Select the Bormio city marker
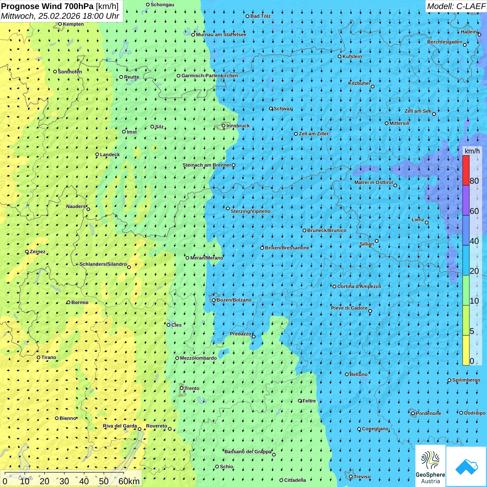The image size is (487, 487). click(69, 302)
